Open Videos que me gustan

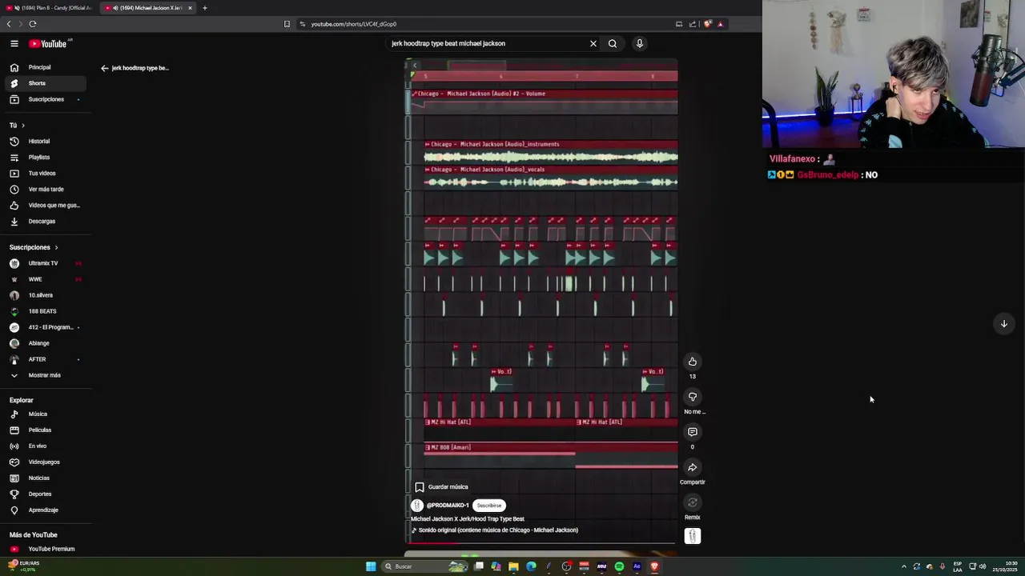(44, 206)
